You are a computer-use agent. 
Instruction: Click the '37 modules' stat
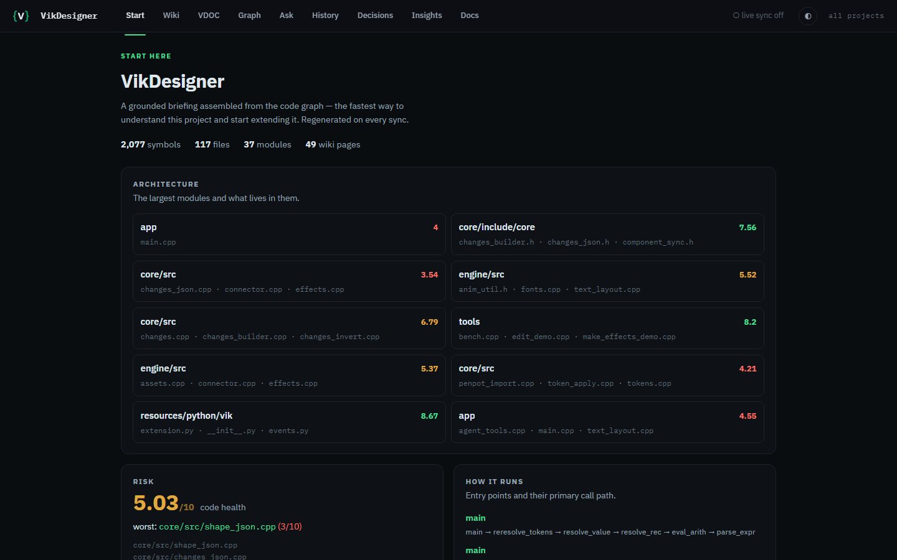tap(267, 144)
